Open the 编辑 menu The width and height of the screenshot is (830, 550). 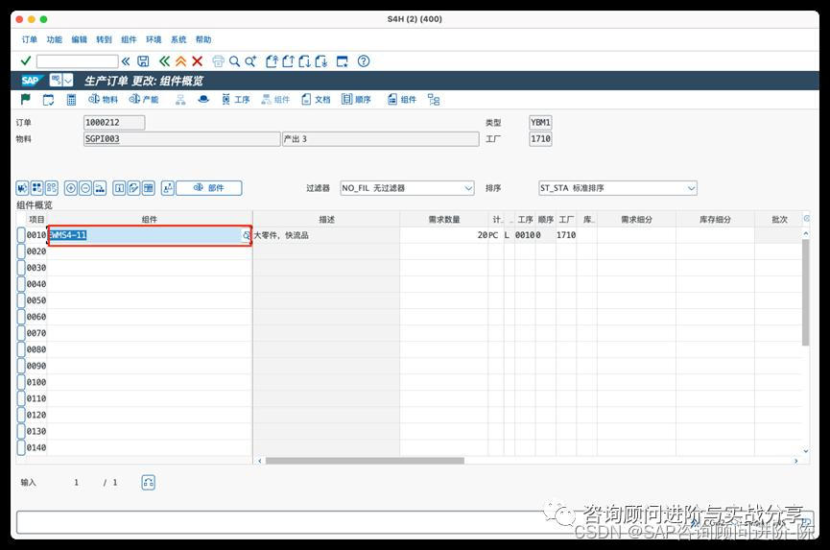(x=79, y=39)
